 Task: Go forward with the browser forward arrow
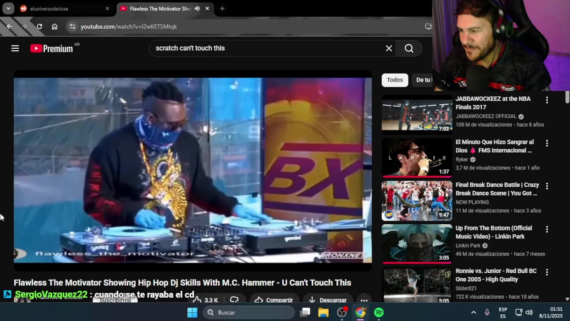pos(24,26)
